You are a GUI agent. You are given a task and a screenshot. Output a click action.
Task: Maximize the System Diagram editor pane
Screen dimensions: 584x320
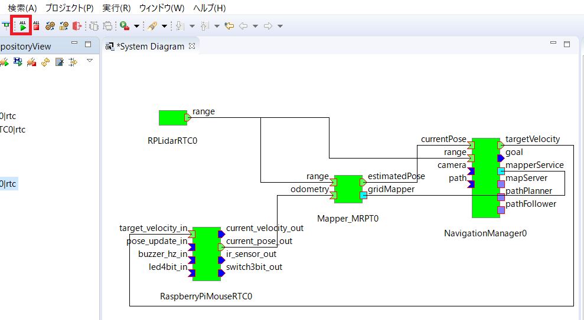(x=567, y=44)
